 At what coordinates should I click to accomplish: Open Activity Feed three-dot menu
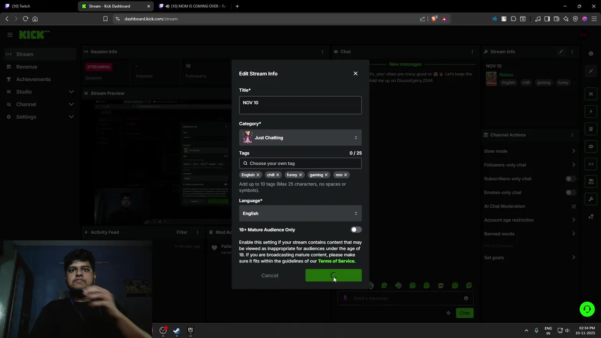(198, 232)
